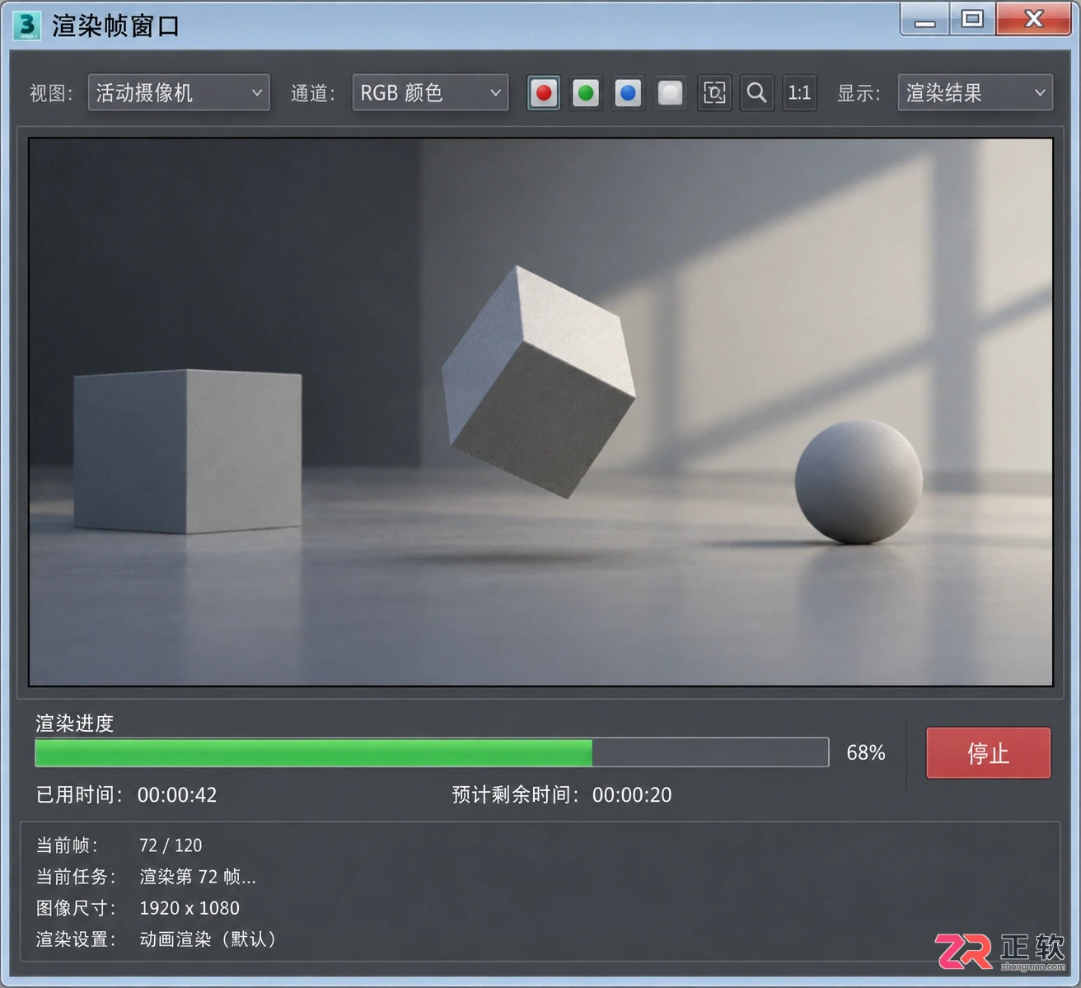Click current frame value 72 / 120

pos(171,845)
